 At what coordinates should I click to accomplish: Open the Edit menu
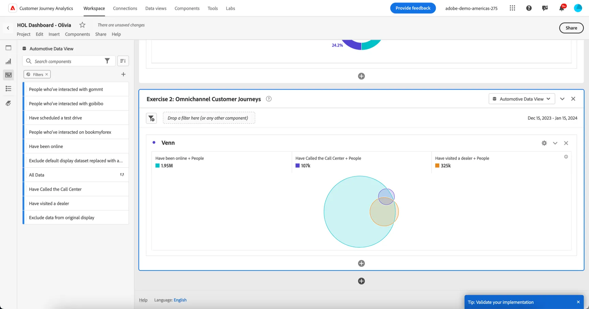(x=40, y=34)
